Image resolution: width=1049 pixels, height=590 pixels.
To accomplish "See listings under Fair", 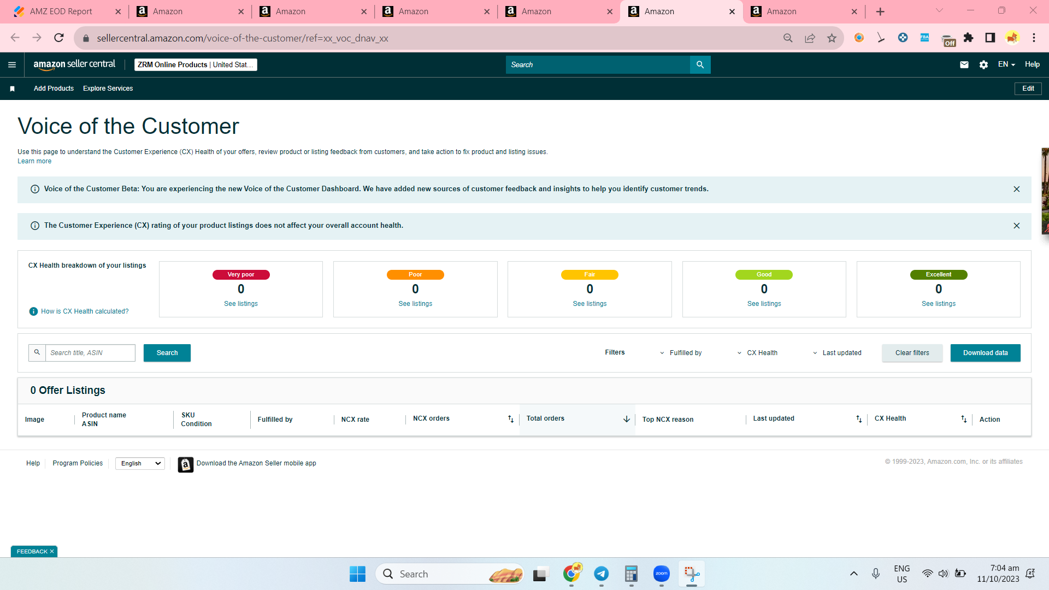I will tap(590, 304).
